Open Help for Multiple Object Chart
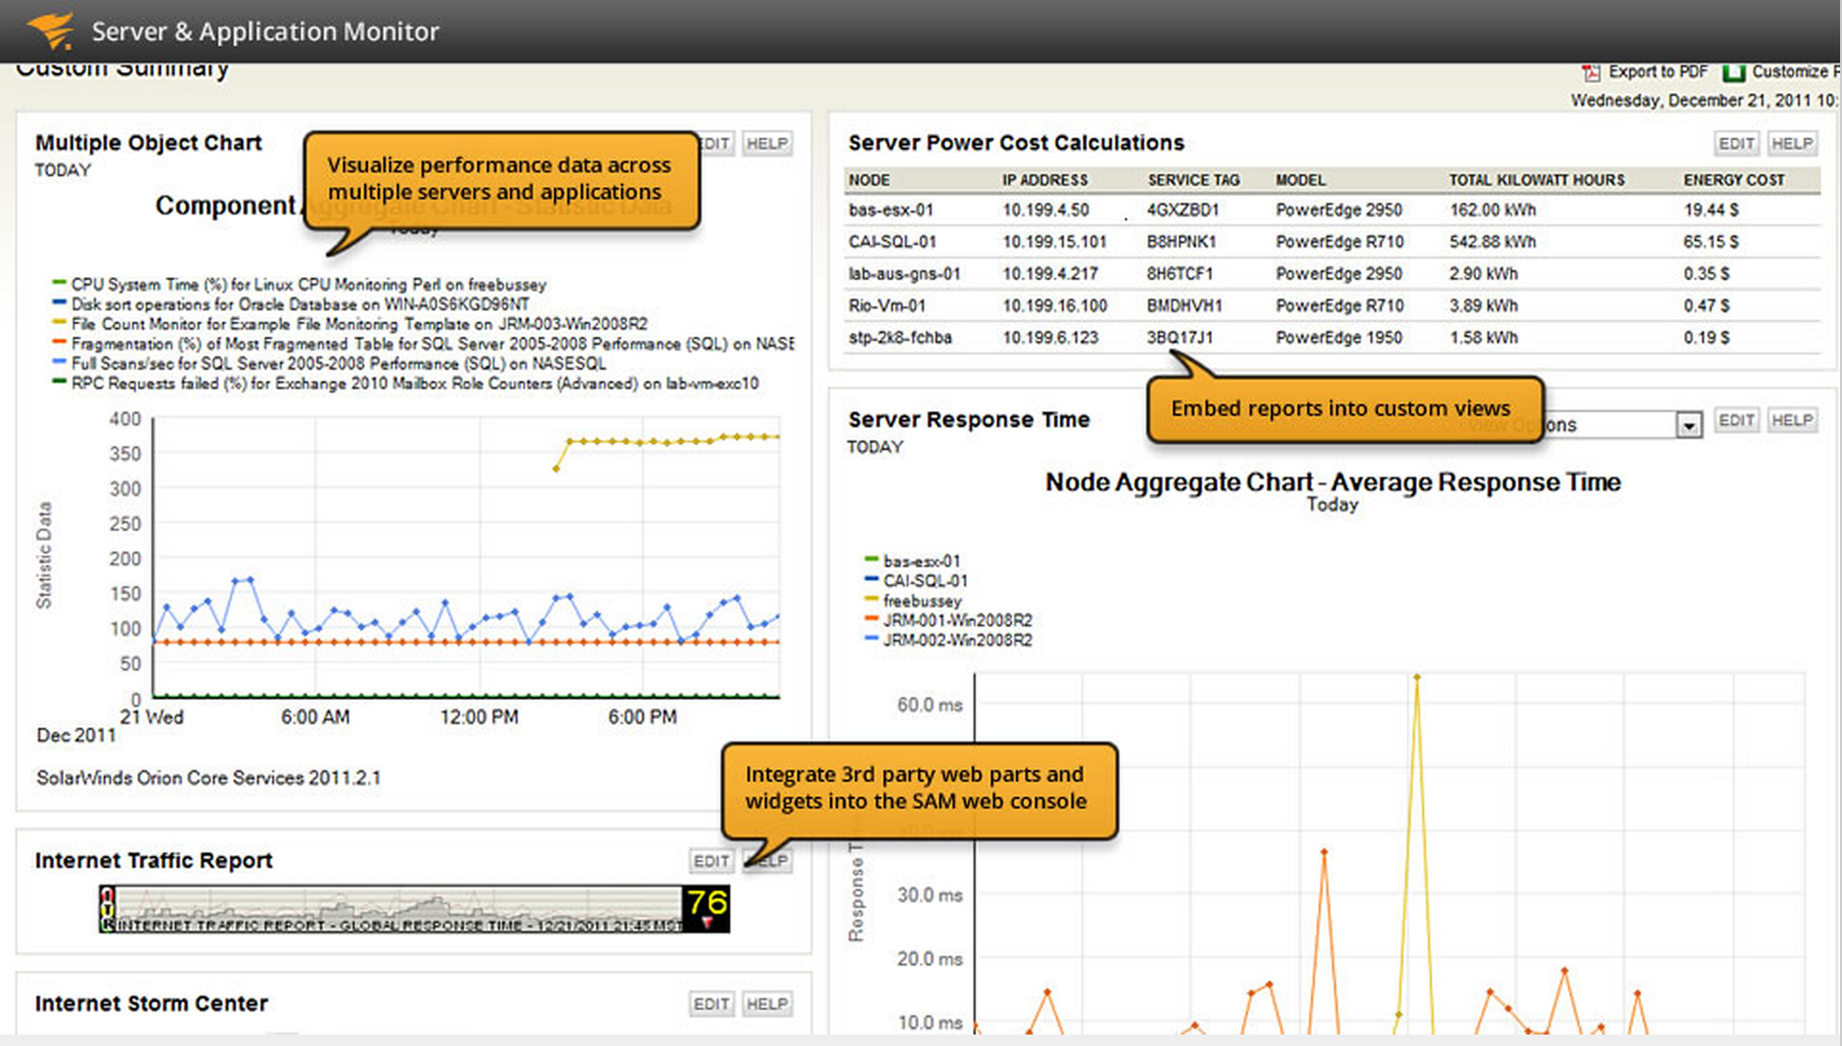Image resolution: width=1842 pixels, height=1046 pixels. click(767, 144)
